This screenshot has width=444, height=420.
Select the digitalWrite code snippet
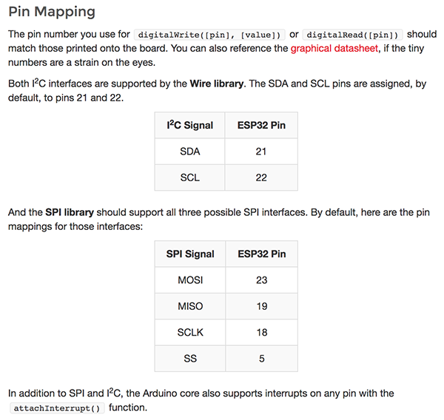(x=209, y=35)
